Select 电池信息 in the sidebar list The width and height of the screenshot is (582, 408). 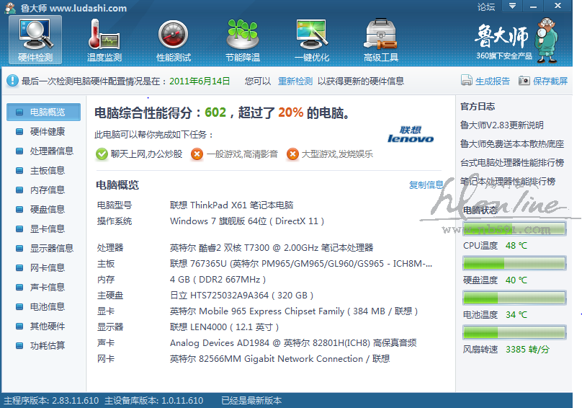[47, 307]
